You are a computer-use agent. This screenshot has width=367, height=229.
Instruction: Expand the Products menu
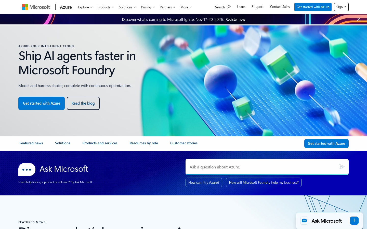pos(106,7)
